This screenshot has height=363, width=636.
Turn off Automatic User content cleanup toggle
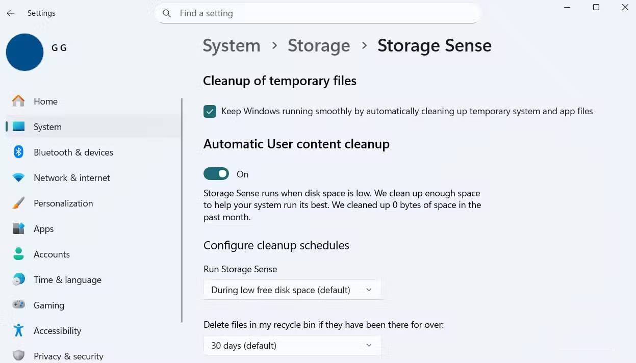pyautogui.click(x=216, y=174)
